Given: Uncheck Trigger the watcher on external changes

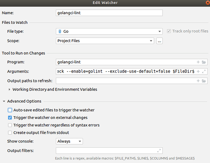Looking at the screenshot, I should click(x=10, y=118).
